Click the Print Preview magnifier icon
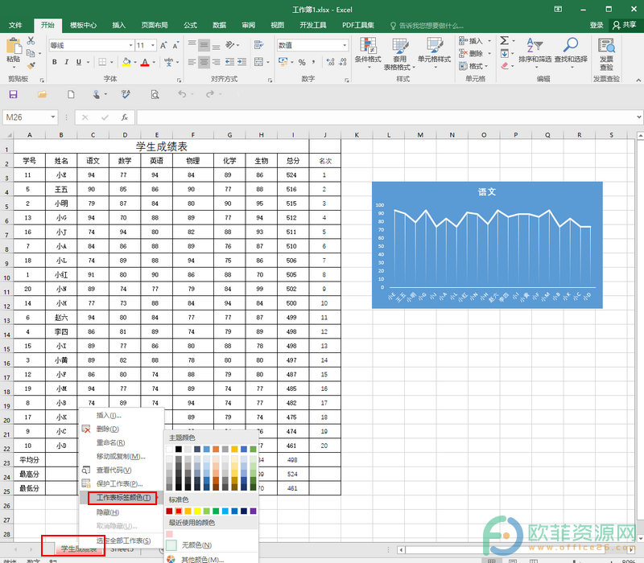Viewport: 644px width, 563px height. (155, 94)
